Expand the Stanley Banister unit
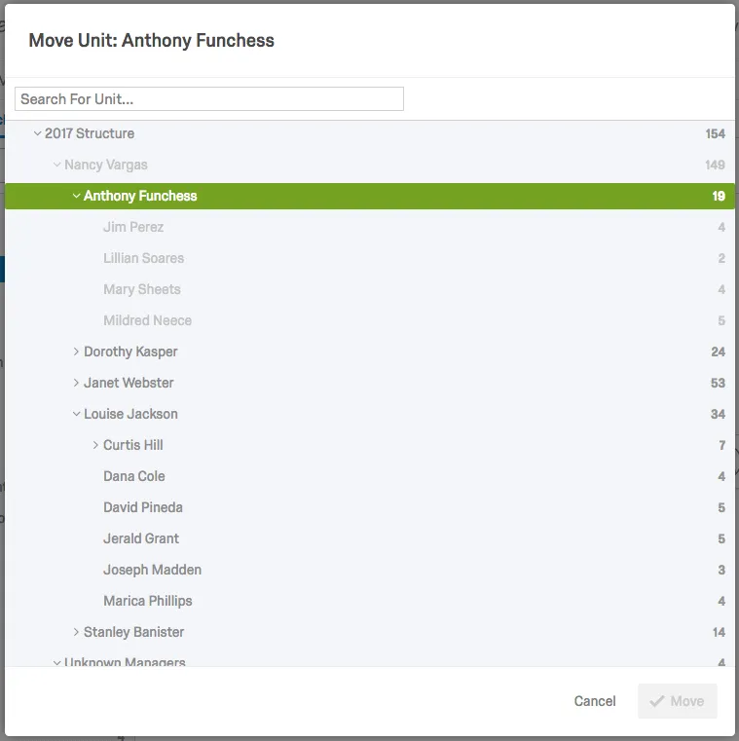The width and height of the screenshot is (739, 741). pos(77,632)
